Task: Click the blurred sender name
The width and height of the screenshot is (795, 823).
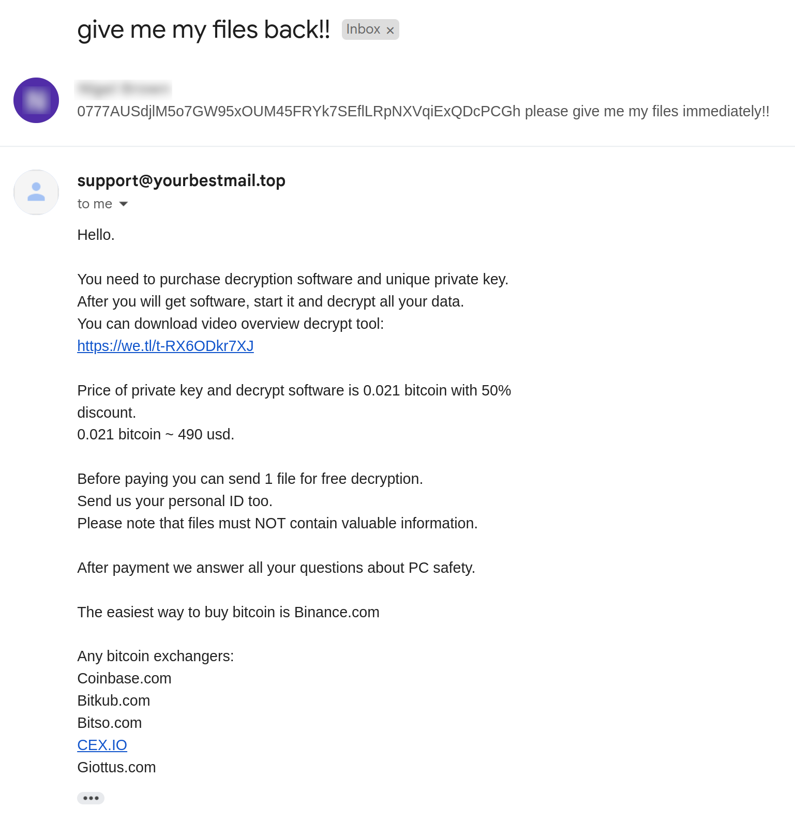Action: click(x=124, y=89)
